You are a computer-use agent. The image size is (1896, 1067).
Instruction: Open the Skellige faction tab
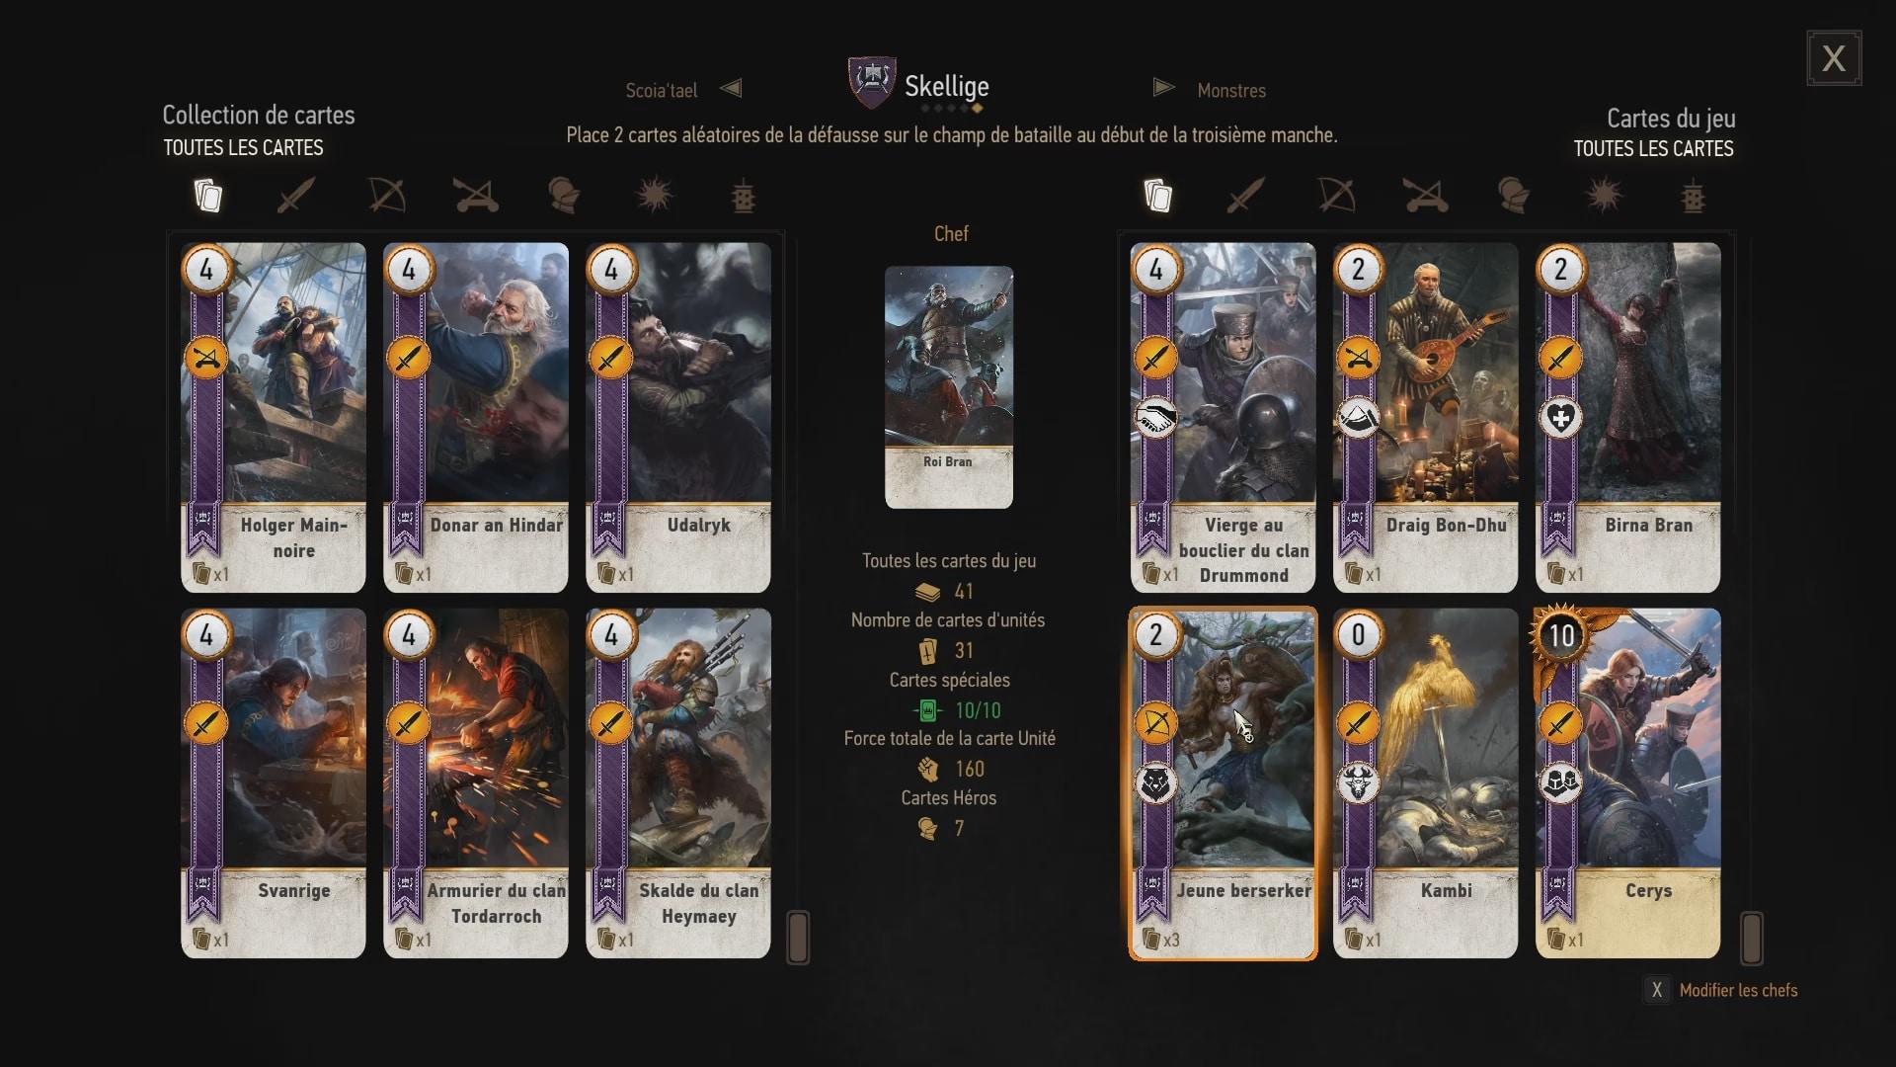click(x=919, y=85)
